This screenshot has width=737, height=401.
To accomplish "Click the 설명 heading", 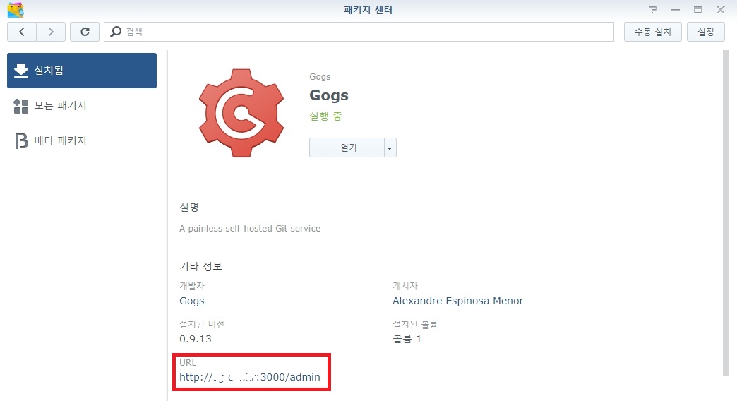I will pos(189,208).
